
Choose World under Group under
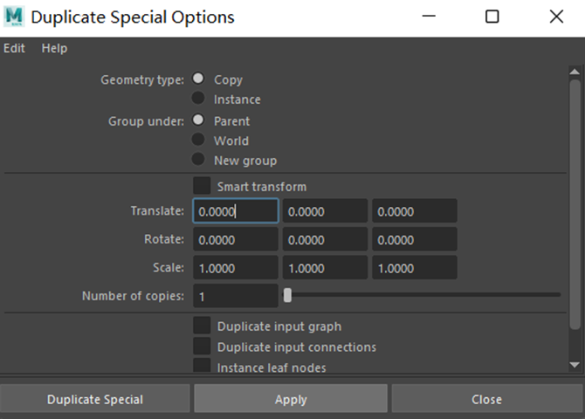tap(198, 140)
